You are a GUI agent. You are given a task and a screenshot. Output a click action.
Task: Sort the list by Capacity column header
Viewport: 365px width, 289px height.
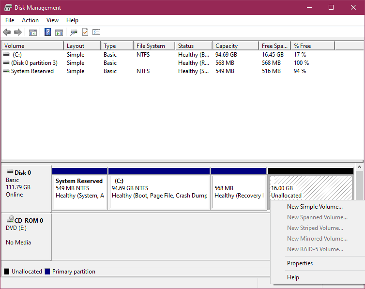pyautogui.click(x=227, y=46)
